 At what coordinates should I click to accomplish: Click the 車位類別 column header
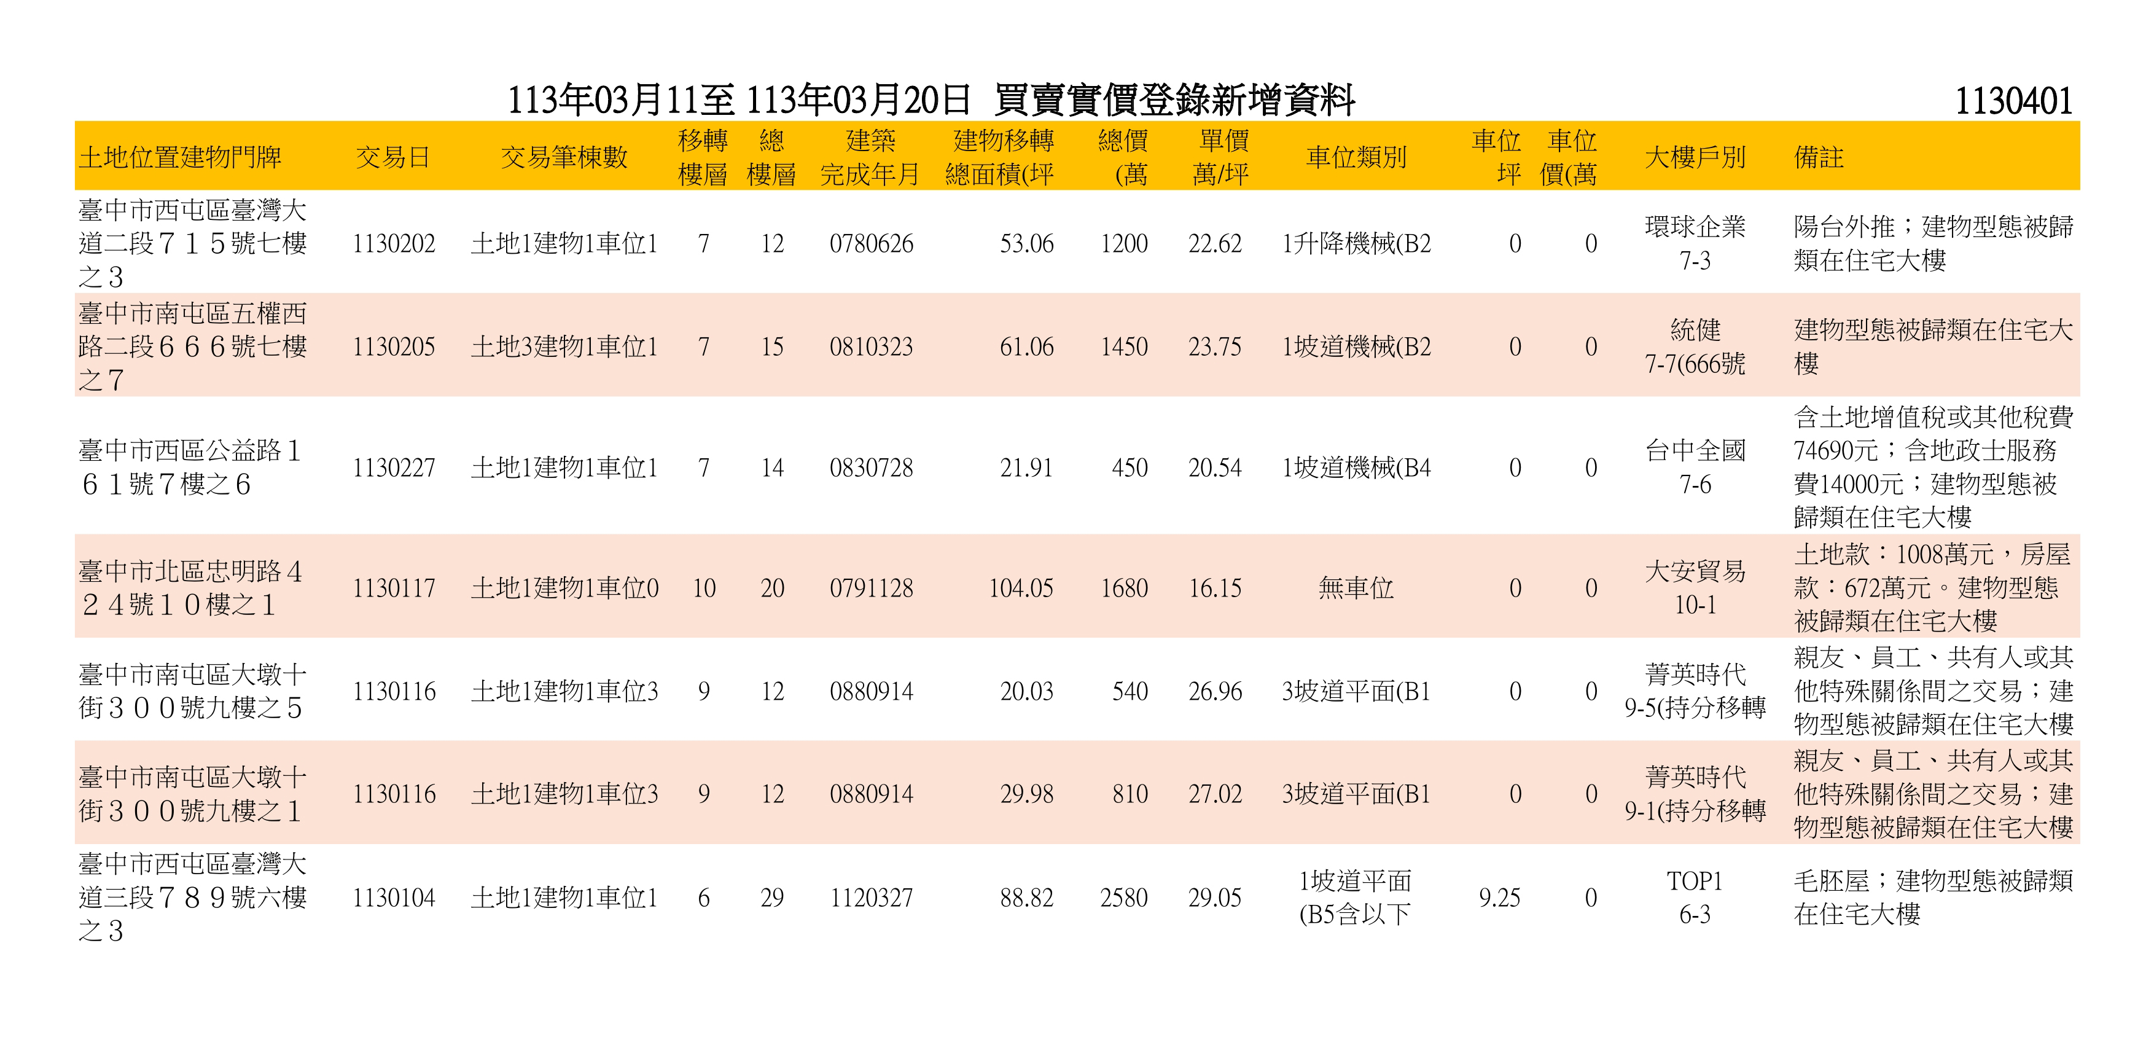click(1356, 157)
